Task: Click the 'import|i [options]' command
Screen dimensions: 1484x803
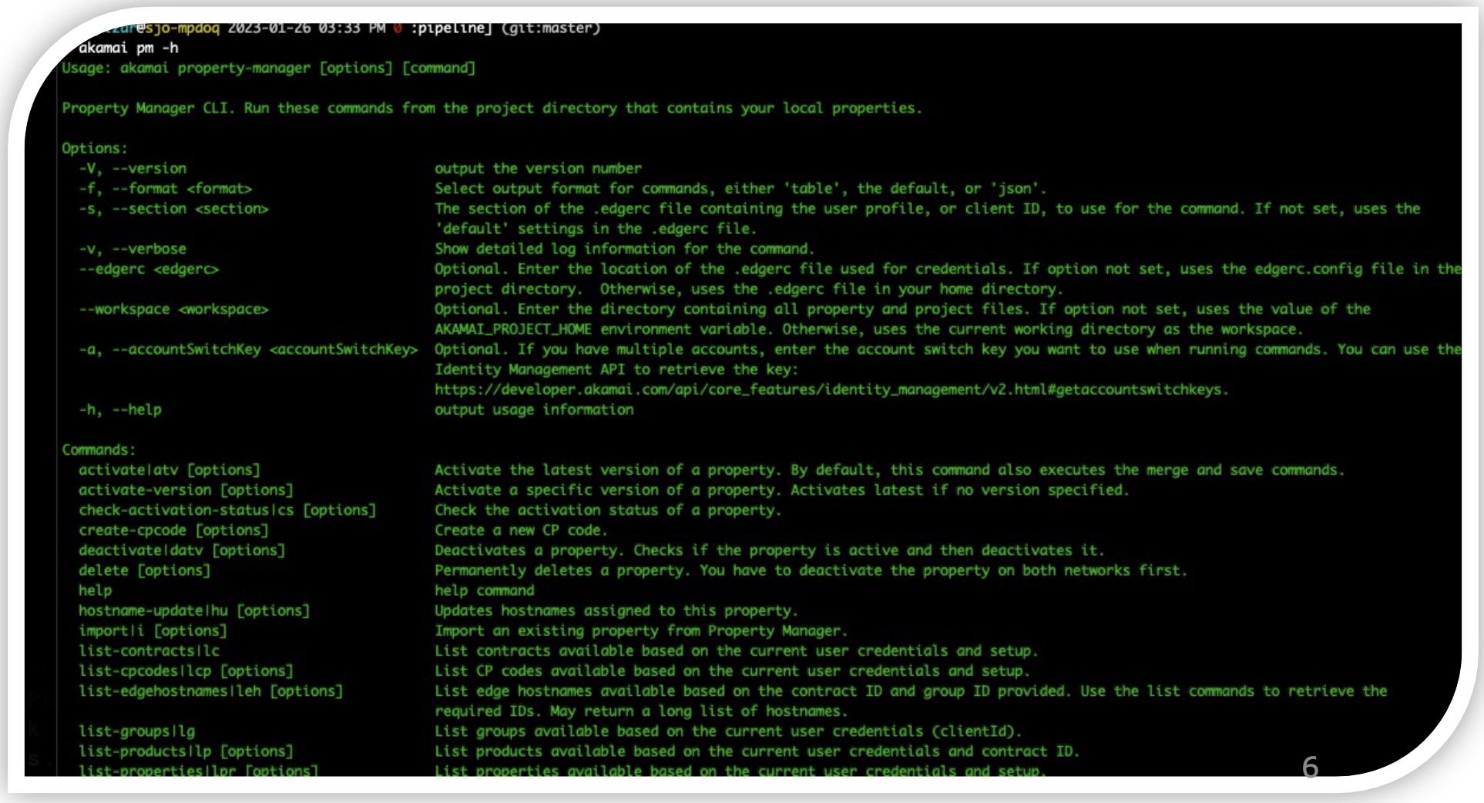Action: (x=153, y=630)
